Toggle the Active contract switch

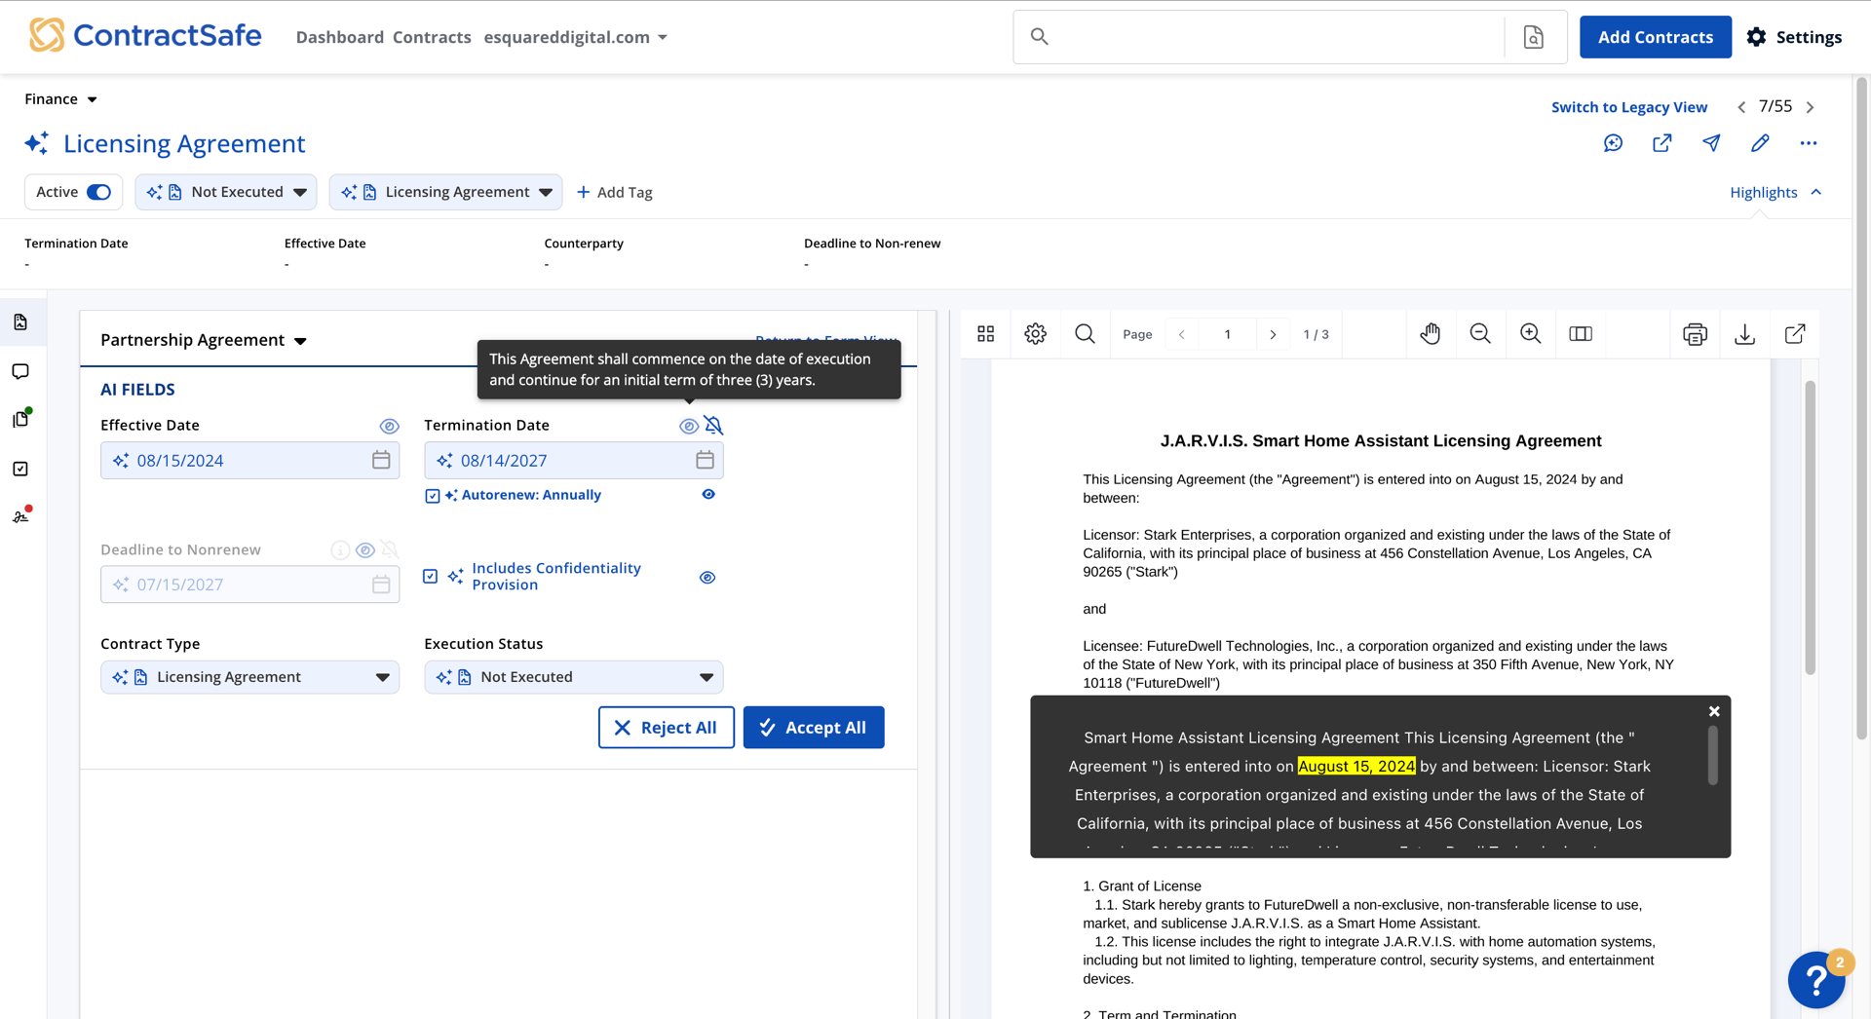click(99, 192)
